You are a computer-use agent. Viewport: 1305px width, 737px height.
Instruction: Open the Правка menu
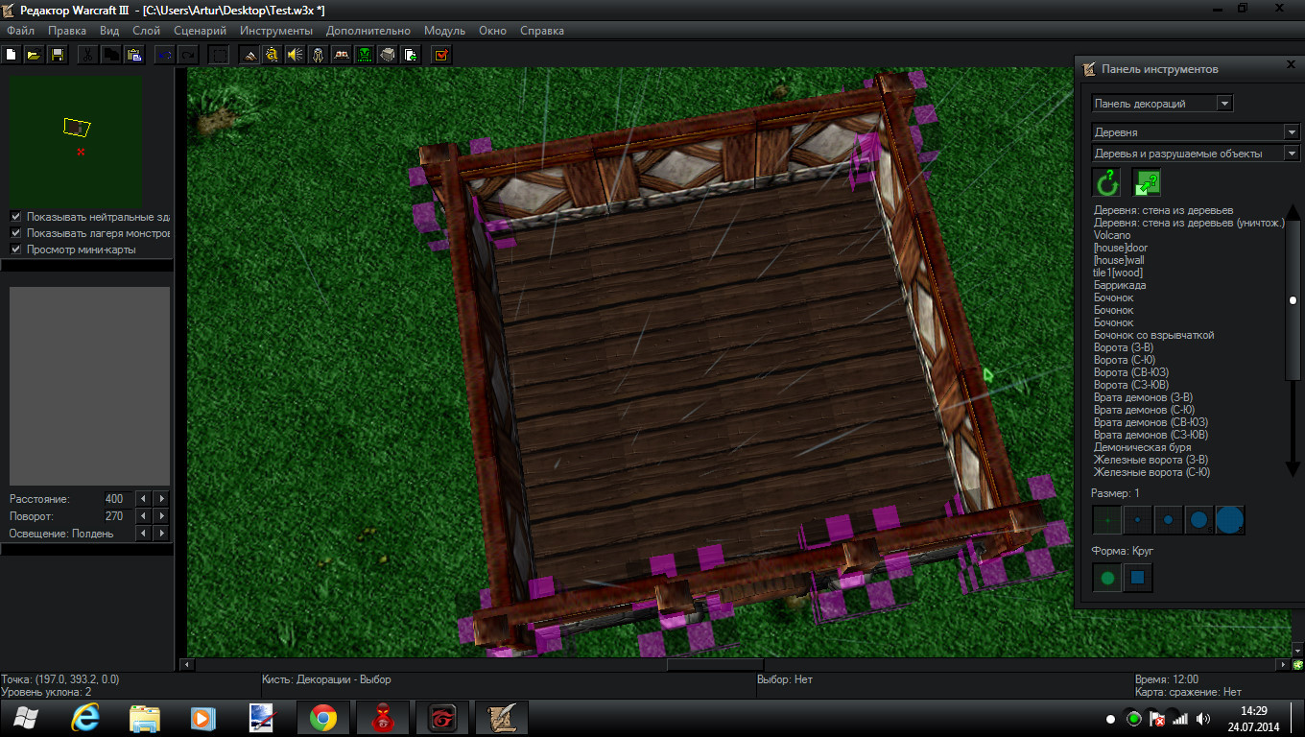coord(67,31)
